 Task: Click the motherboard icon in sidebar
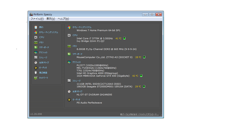[x=36, y=47]
